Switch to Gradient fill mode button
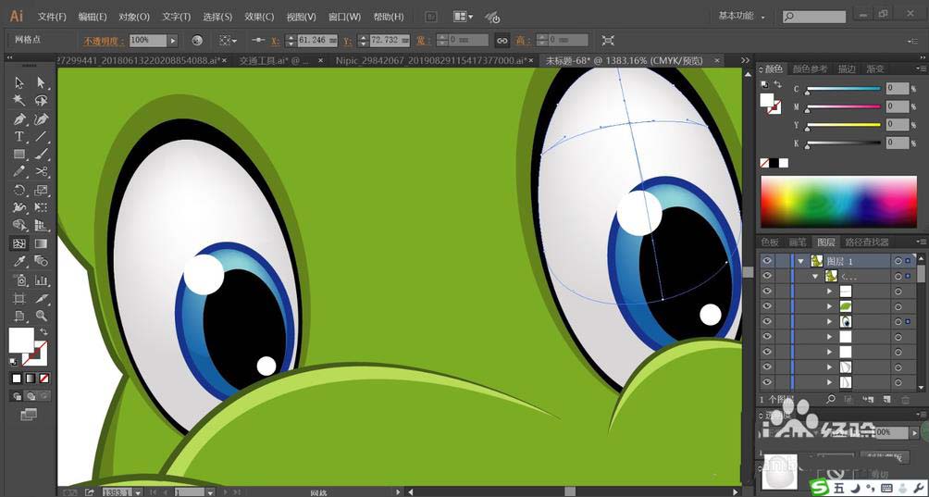Image resolution: width=929 pixels, height=497 pixels. [x=31, y=378]
